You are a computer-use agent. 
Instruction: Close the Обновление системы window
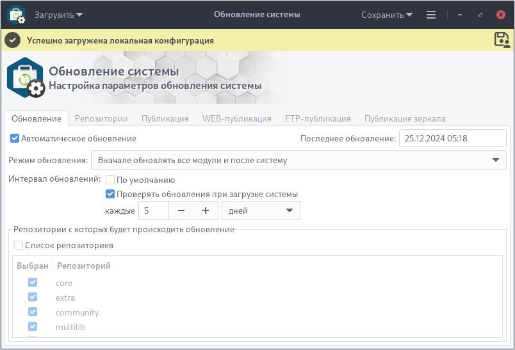(500, 15)
